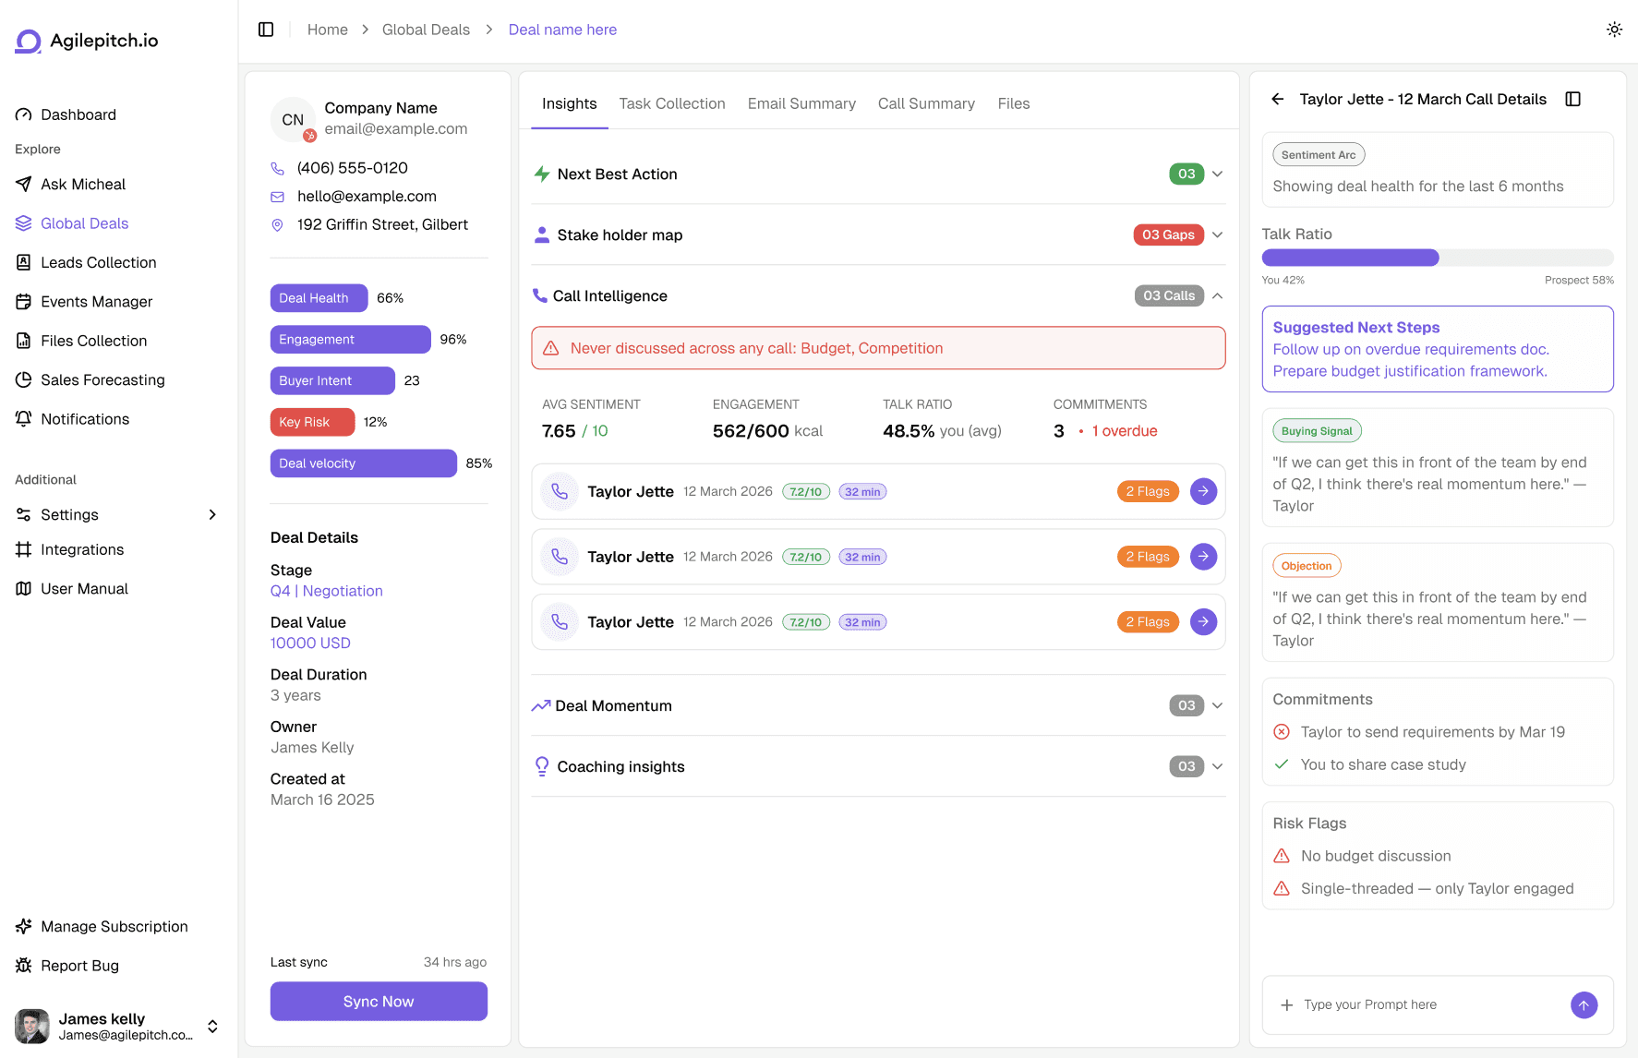Open Leads Collection from sidebar
Screen dimensions: 1638x1058
pos(98,262)
